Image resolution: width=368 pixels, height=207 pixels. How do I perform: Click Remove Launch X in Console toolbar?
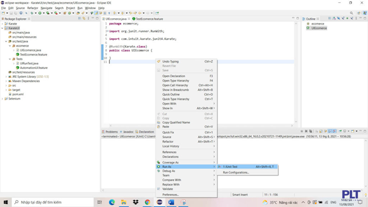(306, 131)
